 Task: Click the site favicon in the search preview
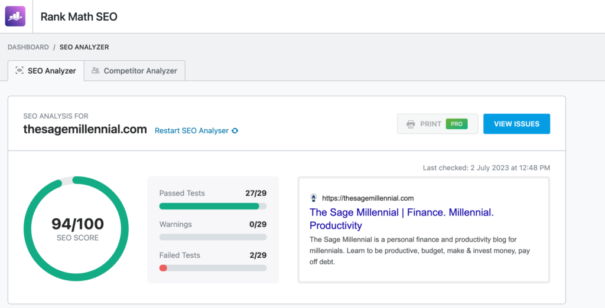click(x=314, y=198)
